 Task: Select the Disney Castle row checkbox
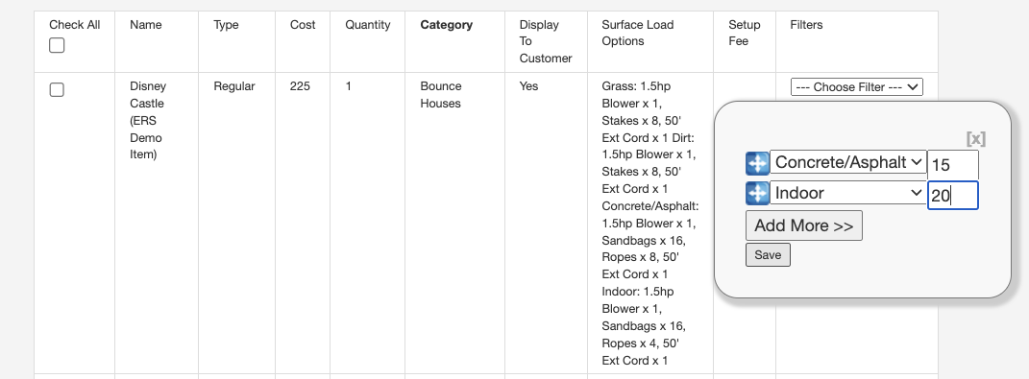[x=57, y=90]
